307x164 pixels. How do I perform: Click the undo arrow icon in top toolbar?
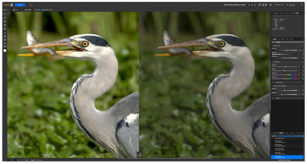[282, 5]
